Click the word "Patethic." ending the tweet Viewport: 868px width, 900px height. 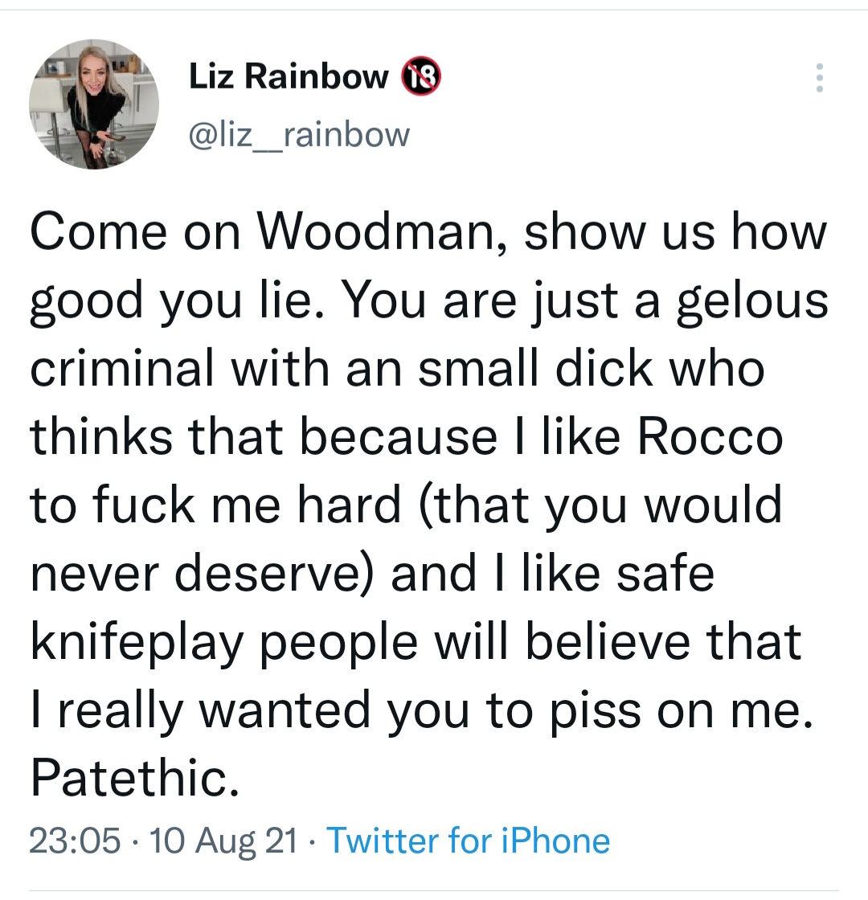[134, 777]
